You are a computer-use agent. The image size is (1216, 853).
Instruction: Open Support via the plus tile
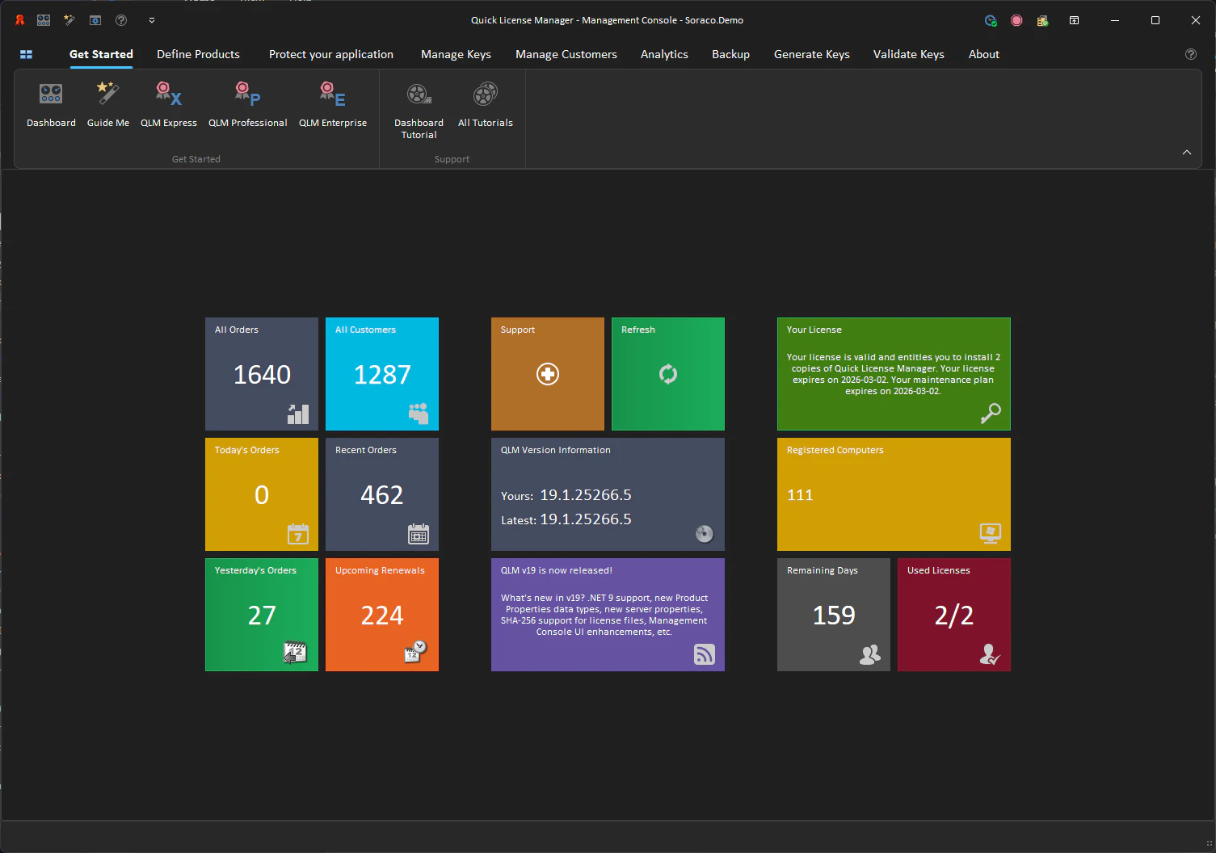point(547,374)
